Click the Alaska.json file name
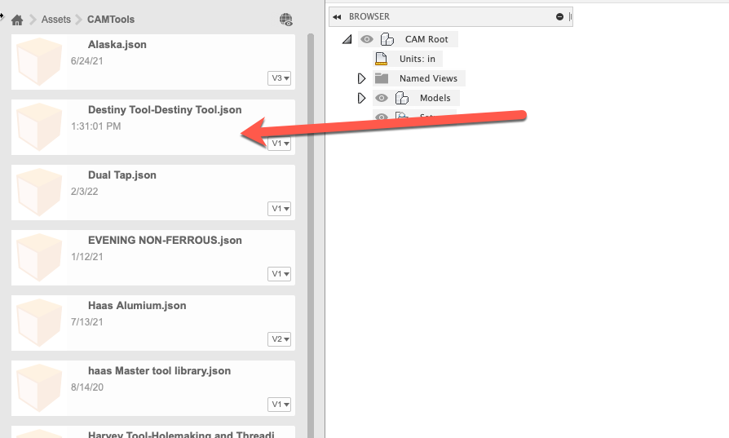 (x=117, y=45)
